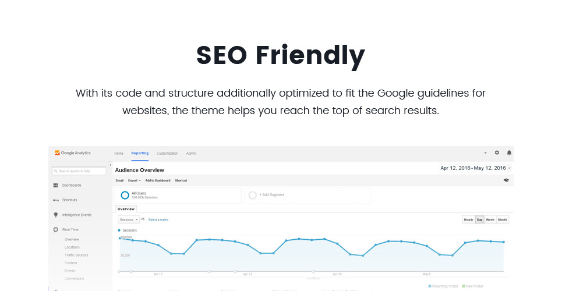Click Add to Dashboard button
This screenshot has height=291, width=562.
[x=158, y=180]
